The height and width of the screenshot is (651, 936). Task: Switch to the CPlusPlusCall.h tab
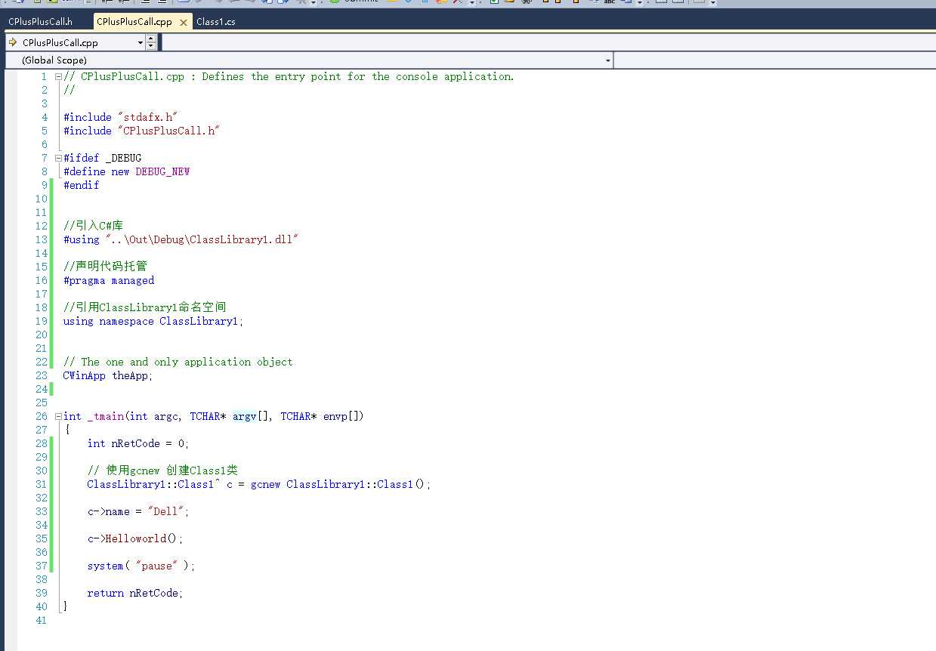(40, 22)
